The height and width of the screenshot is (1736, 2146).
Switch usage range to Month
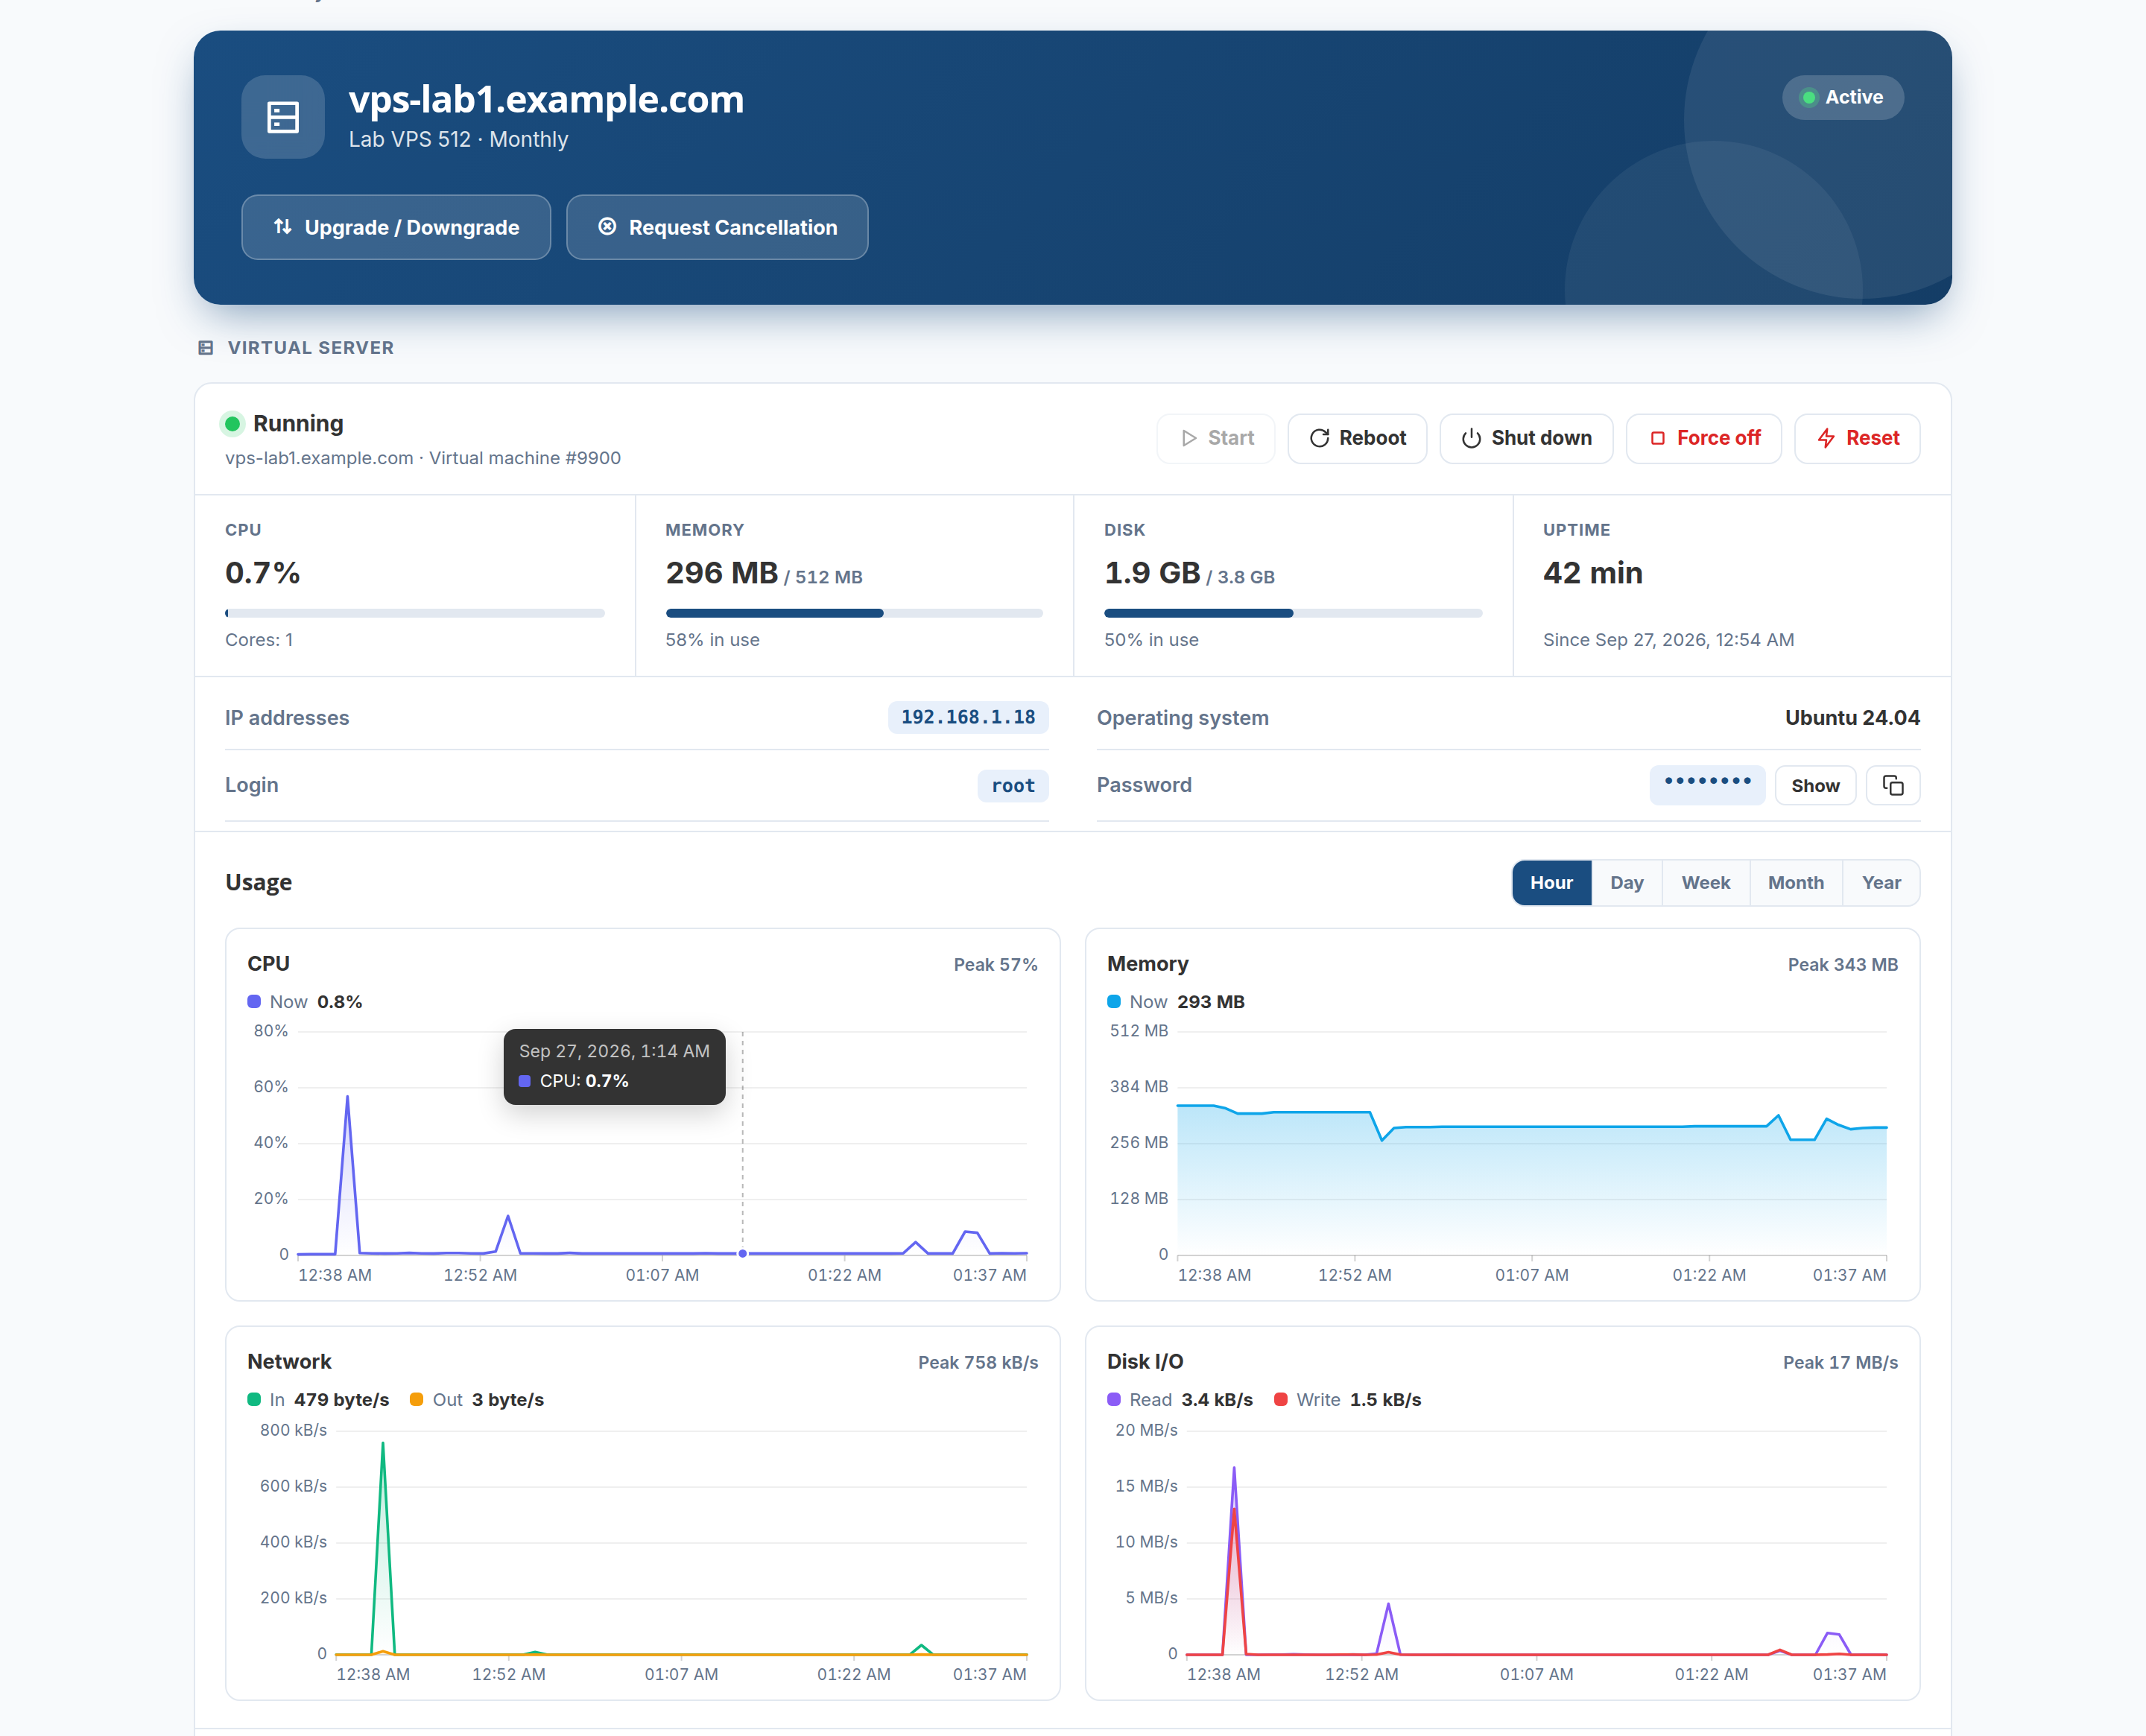click(x=1795, y=882)
